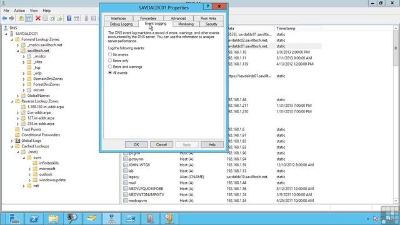Screen dimensions: 400x225
Task: Switch to the Forwarders tab
Action: (148, 18)
